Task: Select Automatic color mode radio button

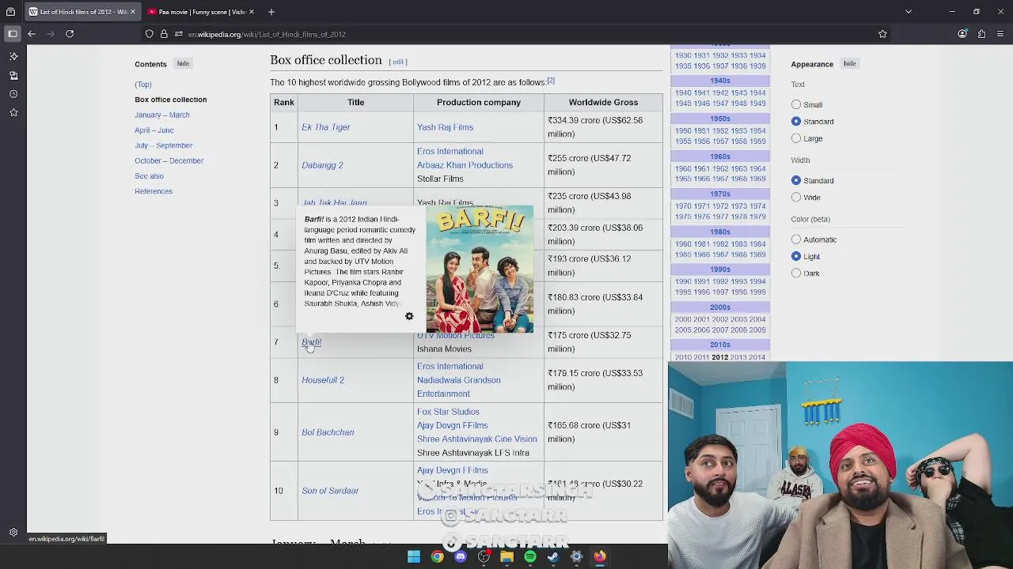Action: (796, 239)
